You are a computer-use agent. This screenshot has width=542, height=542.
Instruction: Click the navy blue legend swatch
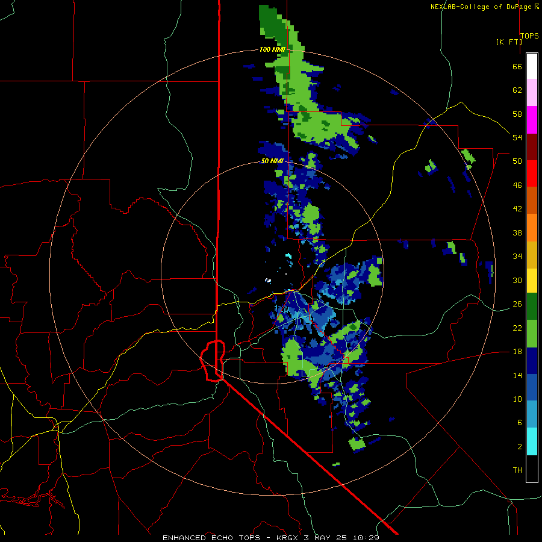click(532, 361)
